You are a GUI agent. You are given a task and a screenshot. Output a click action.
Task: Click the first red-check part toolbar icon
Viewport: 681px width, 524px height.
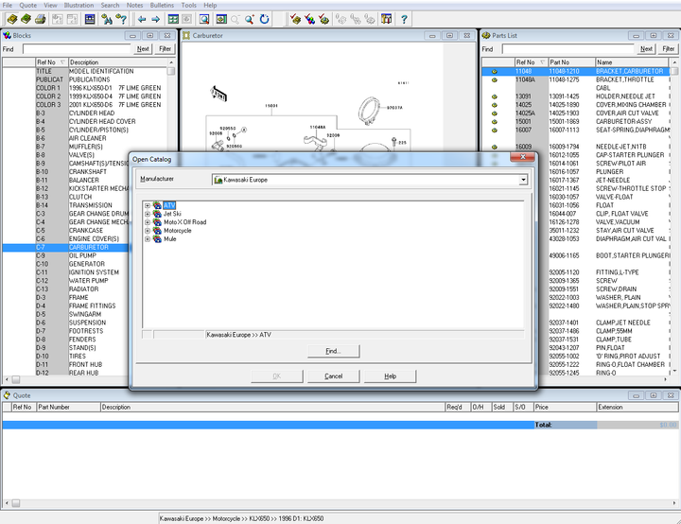coord(295,19)
